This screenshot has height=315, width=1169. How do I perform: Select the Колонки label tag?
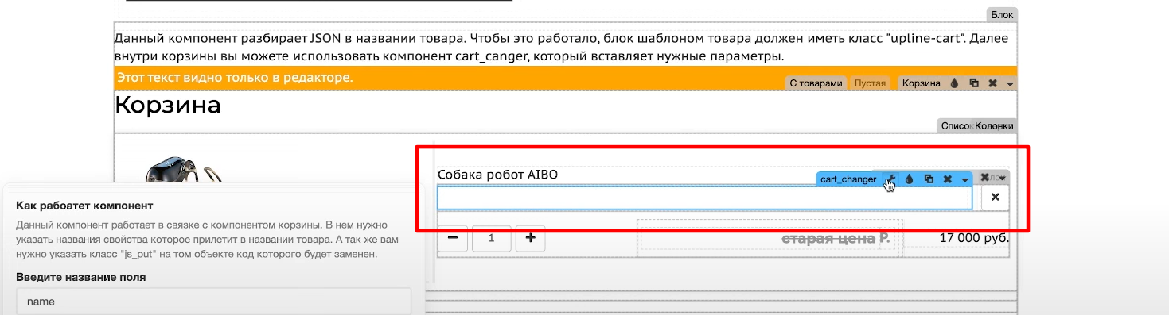(x=995, y=125)
